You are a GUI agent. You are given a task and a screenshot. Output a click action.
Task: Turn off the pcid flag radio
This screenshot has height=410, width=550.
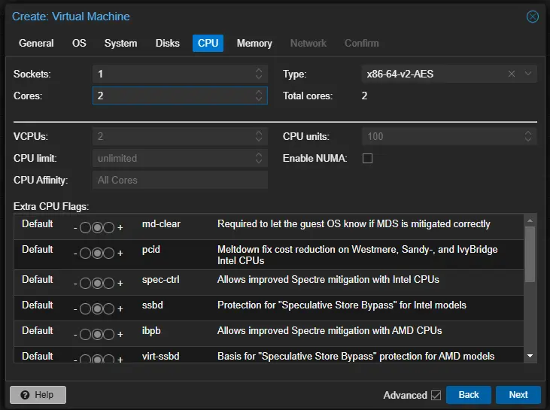(85, 255)
